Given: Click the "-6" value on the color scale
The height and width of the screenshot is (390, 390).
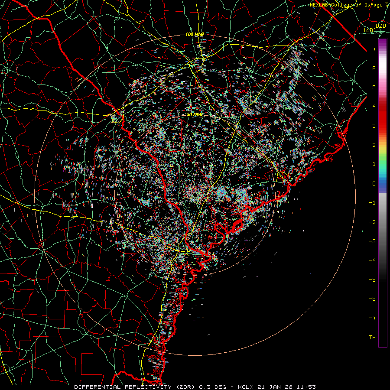Looking at the screenshot, I should (372, 299).
